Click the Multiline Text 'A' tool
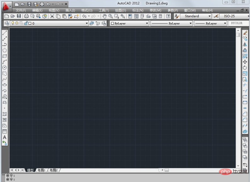250x182 pixels. coord(5,137)
